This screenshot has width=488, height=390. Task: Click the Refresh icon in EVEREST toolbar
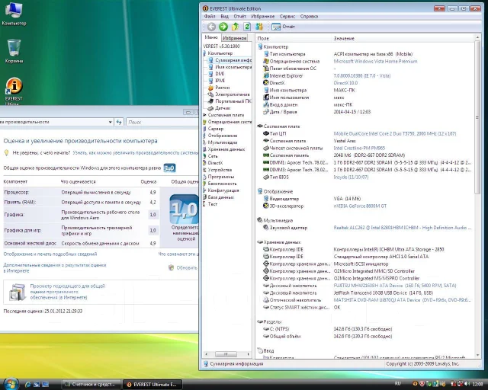247,27
